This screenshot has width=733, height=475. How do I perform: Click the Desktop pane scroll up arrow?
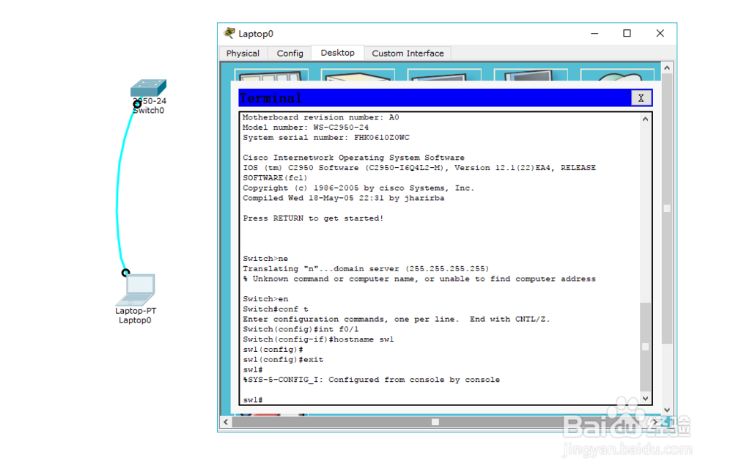point(667,68)
